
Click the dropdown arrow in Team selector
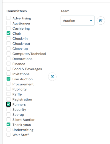tap(91, 21)
